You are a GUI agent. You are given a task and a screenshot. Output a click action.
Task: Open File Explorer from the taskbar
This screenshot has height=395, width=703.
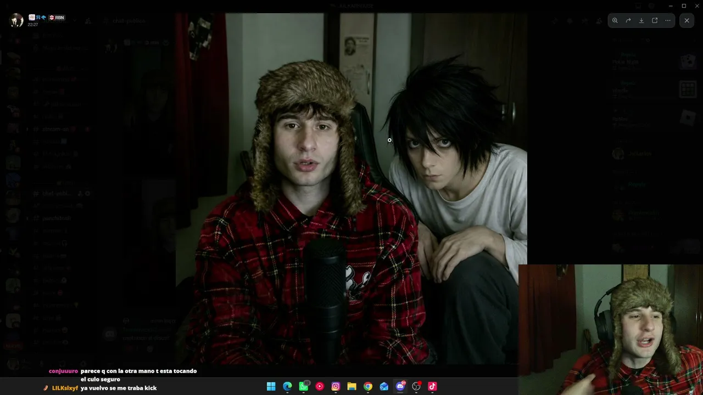point(351,386)
